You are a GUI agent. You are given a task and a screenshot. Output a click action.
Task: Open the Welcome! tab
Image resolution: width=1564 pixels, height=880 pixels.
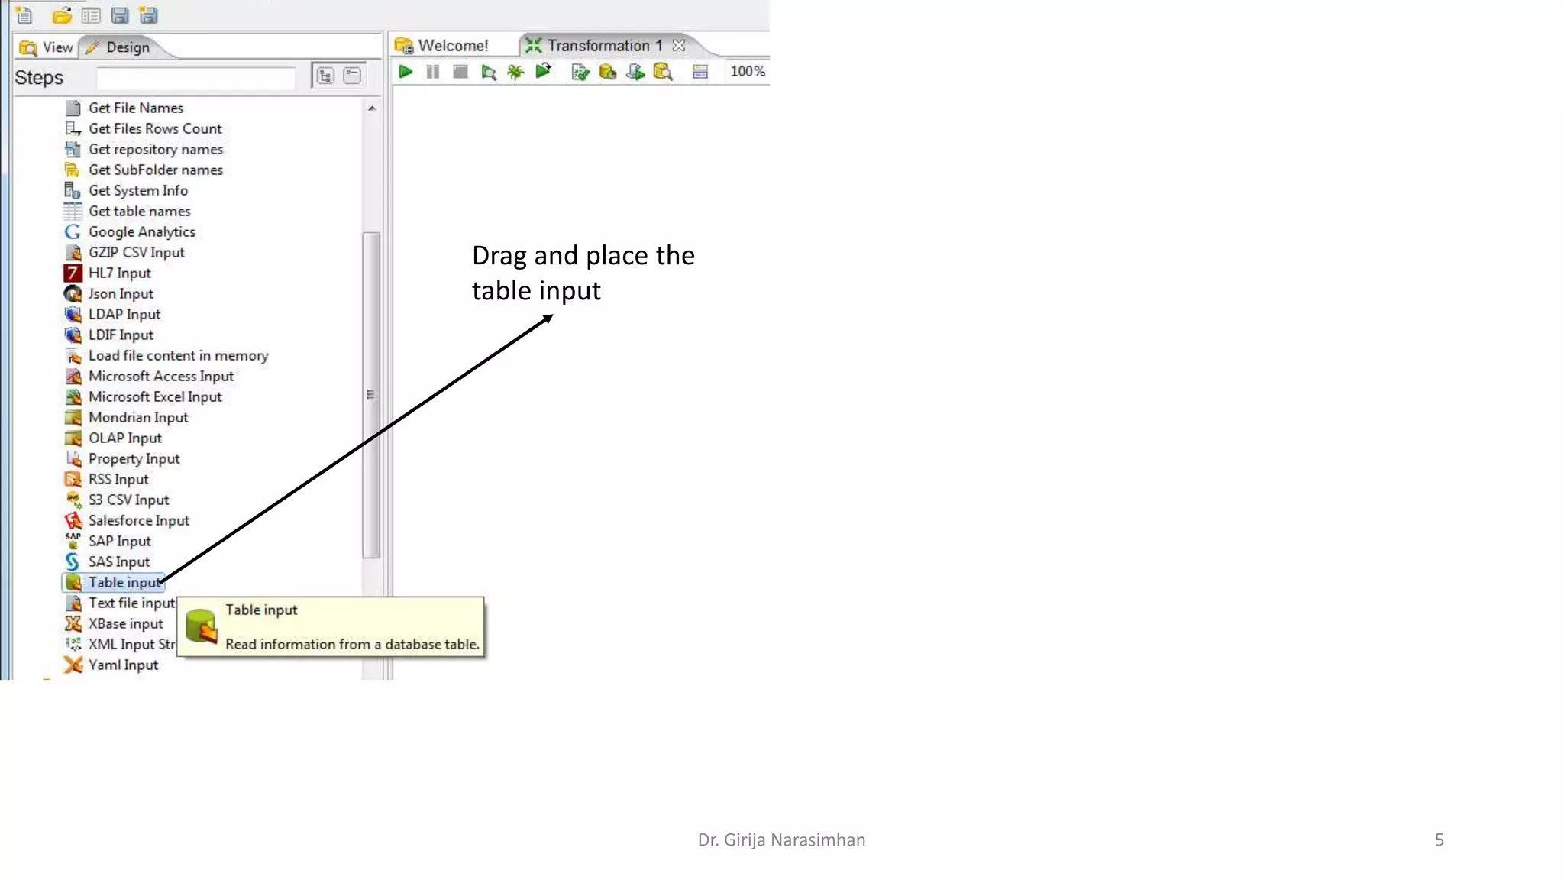(442, 46)
